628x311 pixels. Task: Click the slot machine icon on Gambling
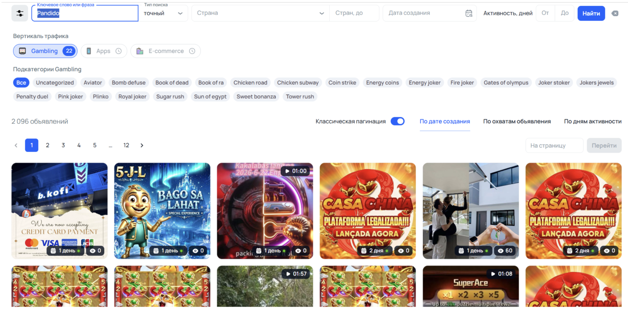pyautogui.click(x=23, y=51)
